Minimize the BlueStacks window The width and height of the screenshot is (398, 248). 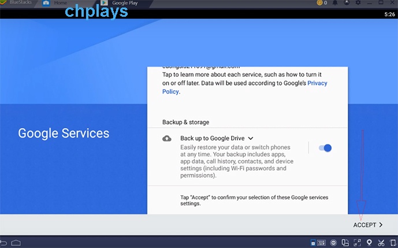click(370, 2)
